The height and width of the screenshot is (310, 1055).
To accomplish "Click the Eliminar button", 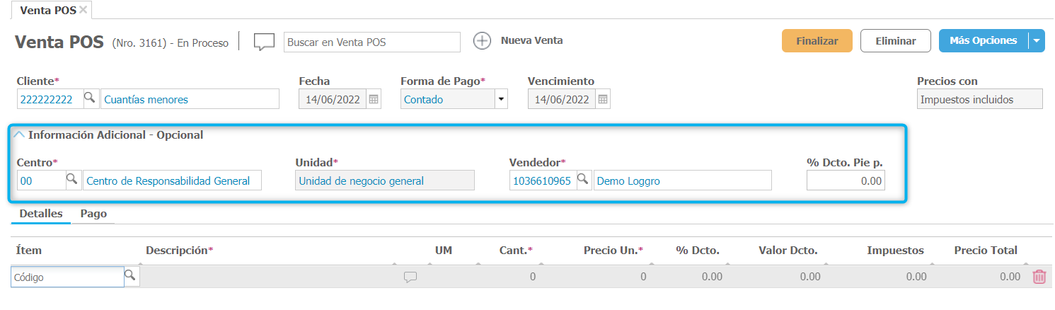I will 895,41.
